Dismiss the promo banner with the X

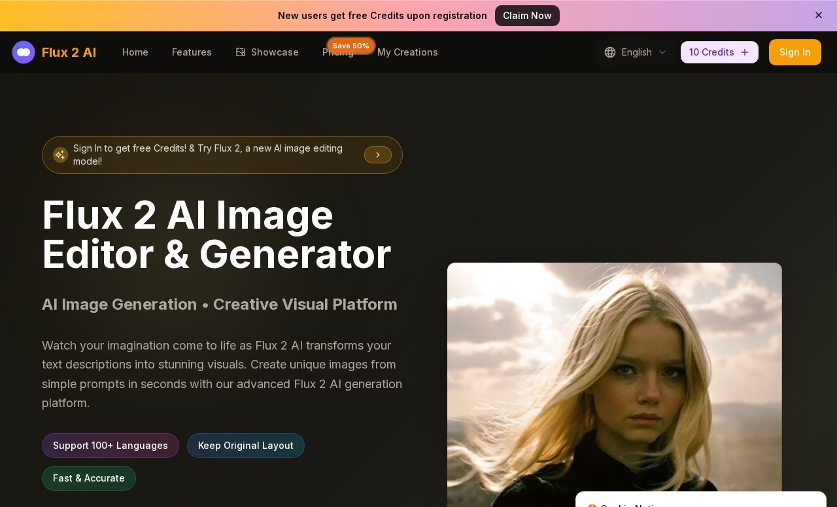point(819,15)
